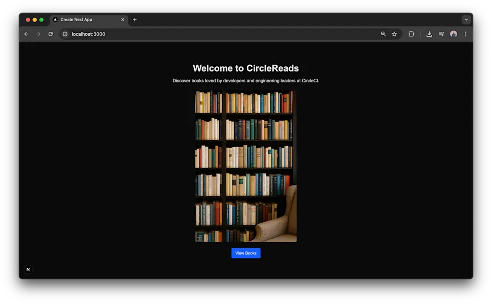The image size is (492, 304).
Task: Click inside the address bar
Action: tap(196, 34)
